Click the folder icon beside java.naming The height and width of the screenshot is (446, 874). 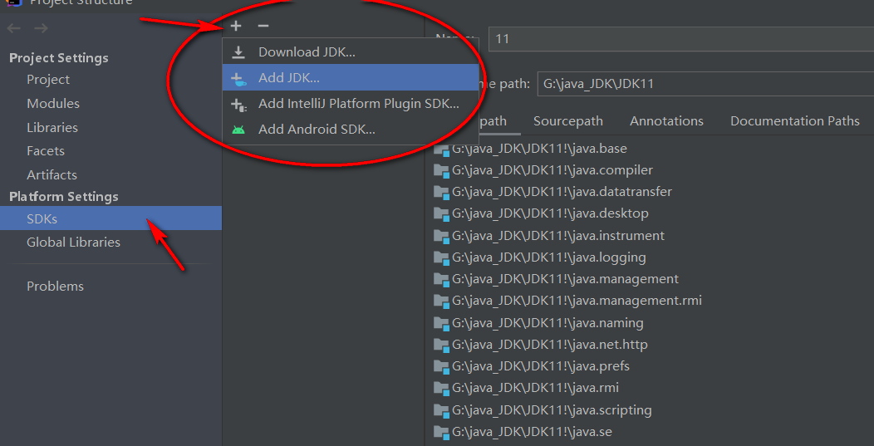(x=441, y=323)
